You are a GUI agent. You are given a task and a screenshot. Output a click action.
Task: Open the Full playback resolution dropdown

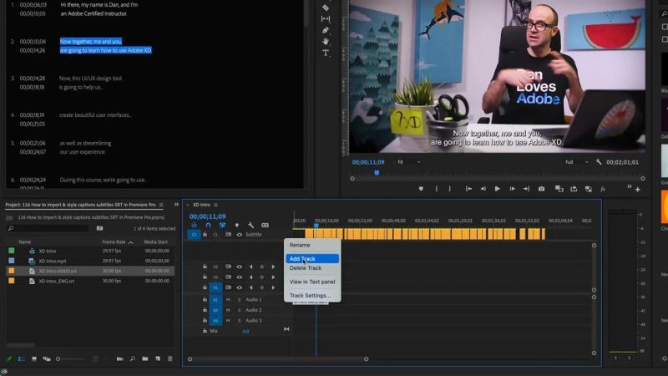(576, 162)
